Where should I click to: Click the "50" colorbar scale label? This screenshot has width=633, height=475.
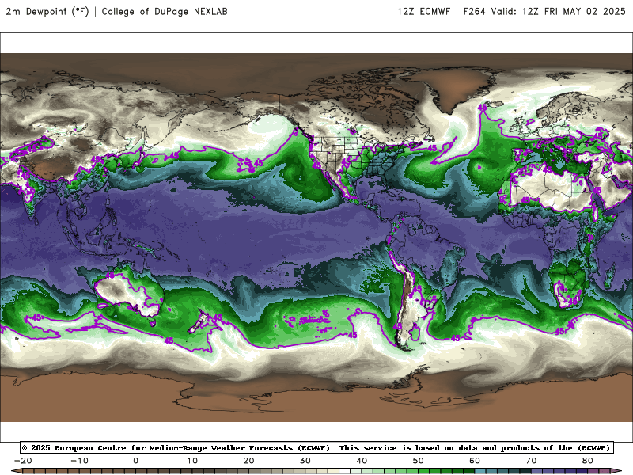click(419, 461)
